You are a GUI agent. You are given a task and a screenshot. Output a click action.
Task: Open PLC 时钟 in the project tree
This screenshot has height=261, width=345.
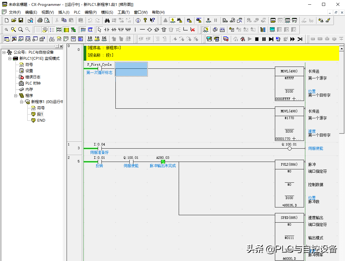click(33, 83)
